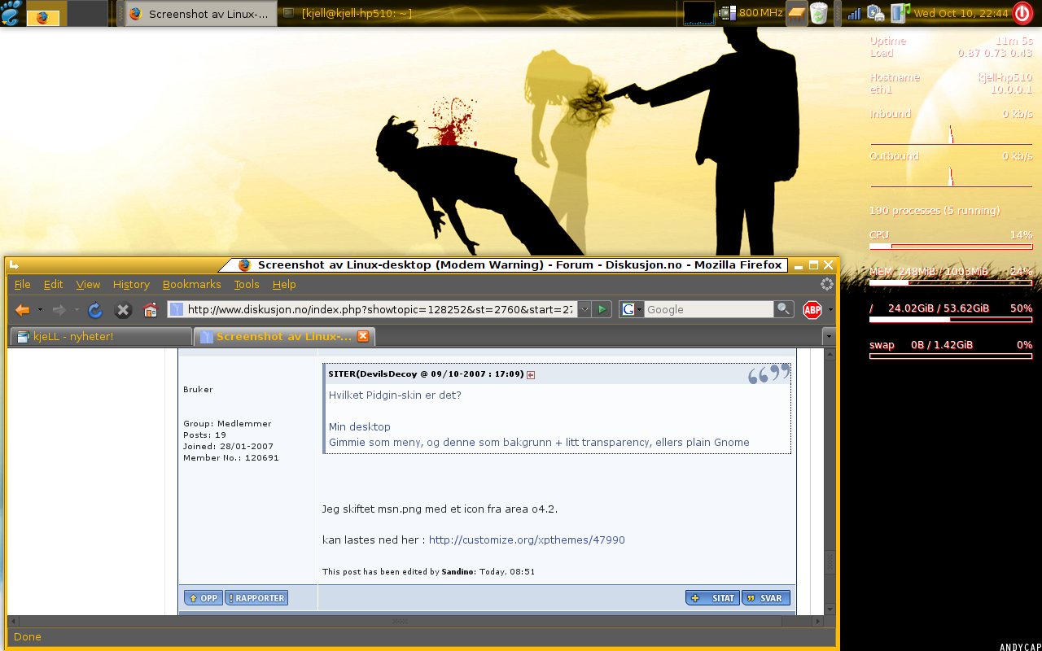Image resolution: width=1042 pixels, height=651 pixels.
Task: Open the Edit menu
Action: pyautogui.click(x=53, y=284)
